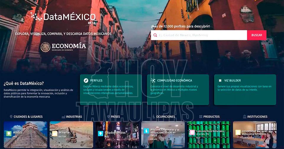The image size is (284, 149).
Task: Click the DataMéxico logo
Action: (63, 17)
